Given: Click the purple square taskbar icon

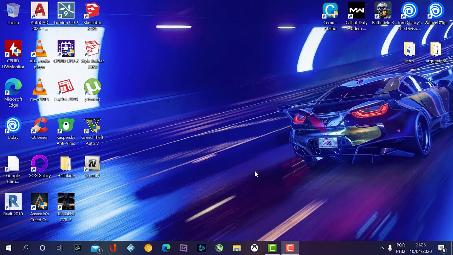Looking at the screenshot, I should (x=184, y=248).
